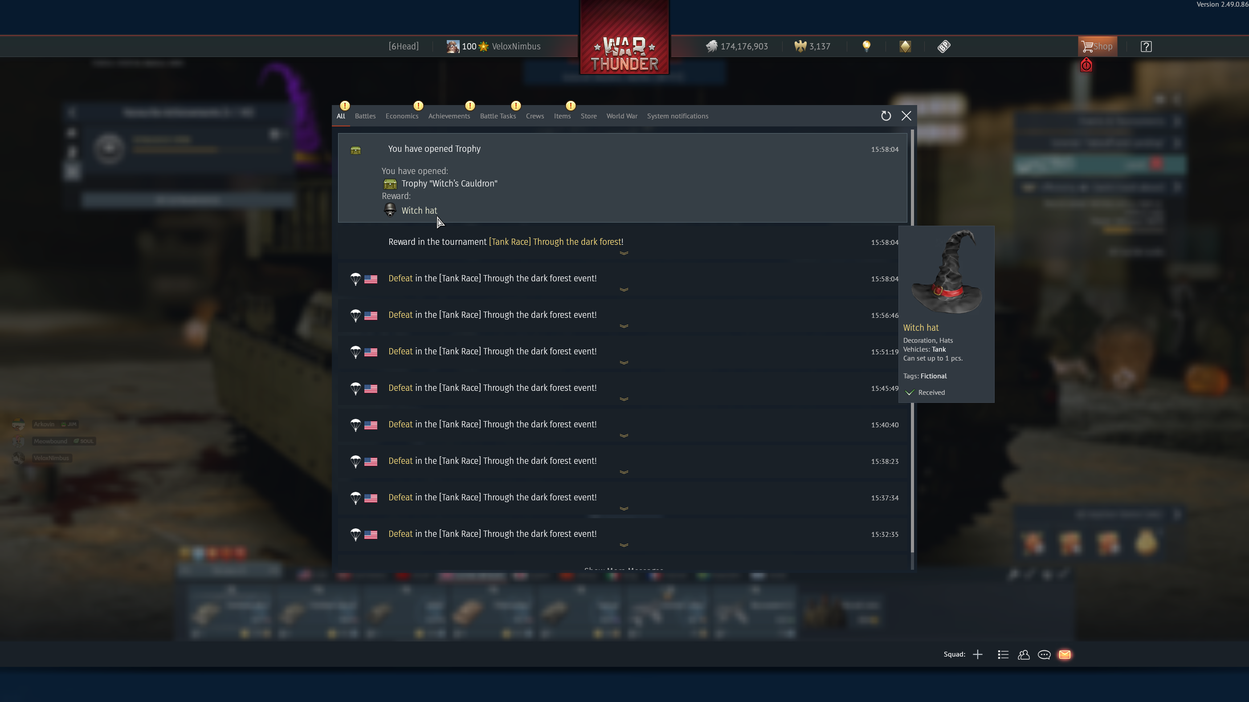Open the squad list icon
Screen dimensions: 1249x702
coord(1003,654)
